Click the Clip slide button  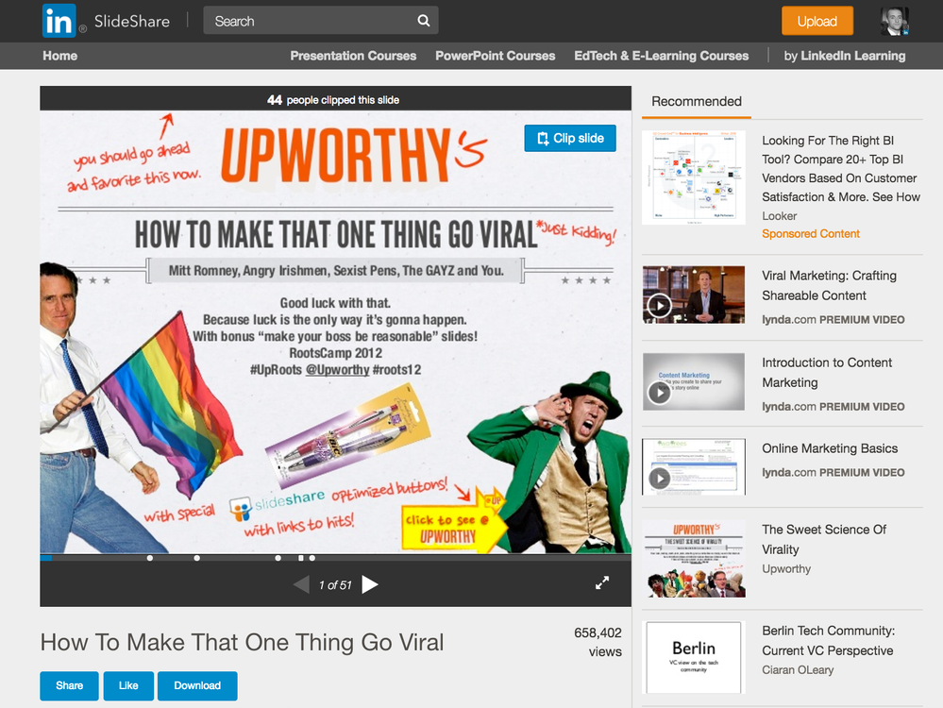click(x=570, y=139)
